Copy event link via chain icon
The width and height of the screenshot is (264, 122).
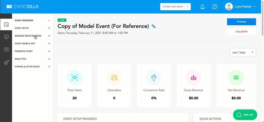pos(154,26)
